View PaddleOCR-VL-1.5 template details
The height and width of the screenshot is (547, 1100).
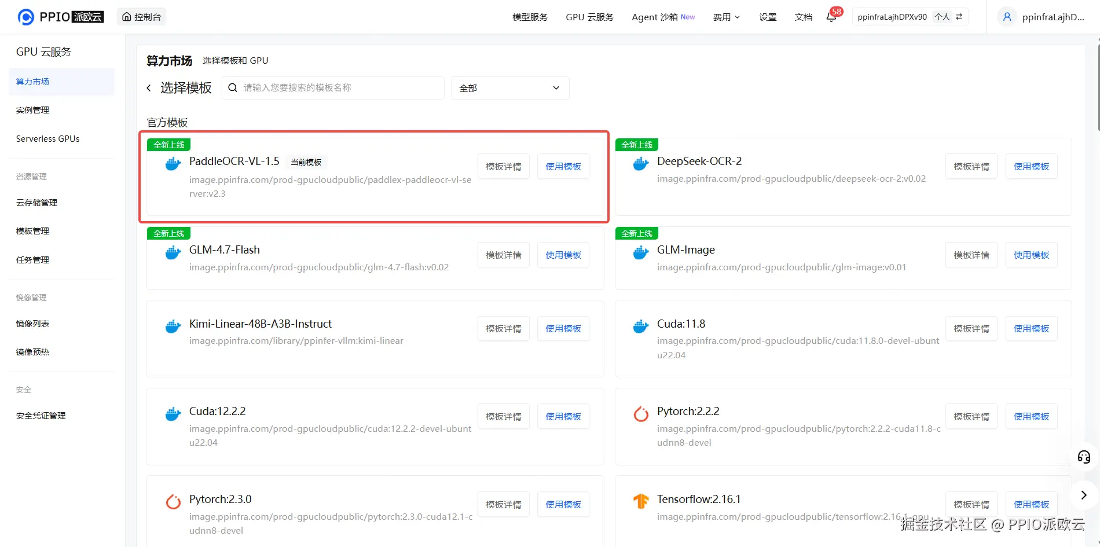504,167
